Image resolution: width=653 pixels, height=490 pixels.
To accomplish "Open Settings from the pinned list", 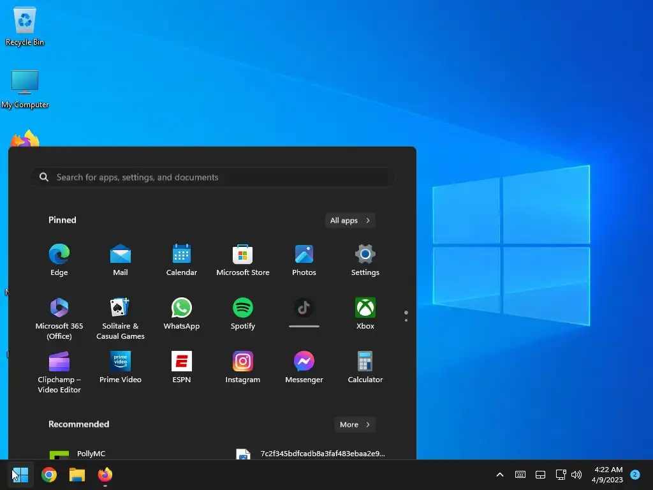I will (x=365, y=260).
